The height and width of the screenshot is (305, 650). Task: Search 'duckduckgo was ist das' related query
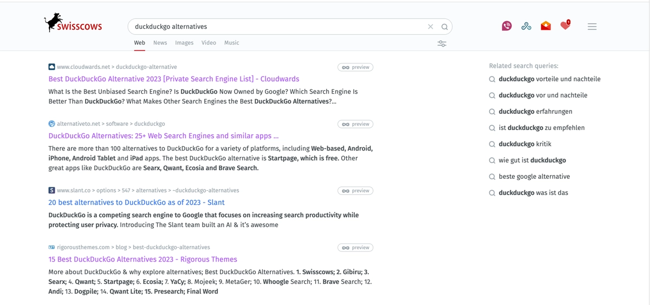click(533, 193)
